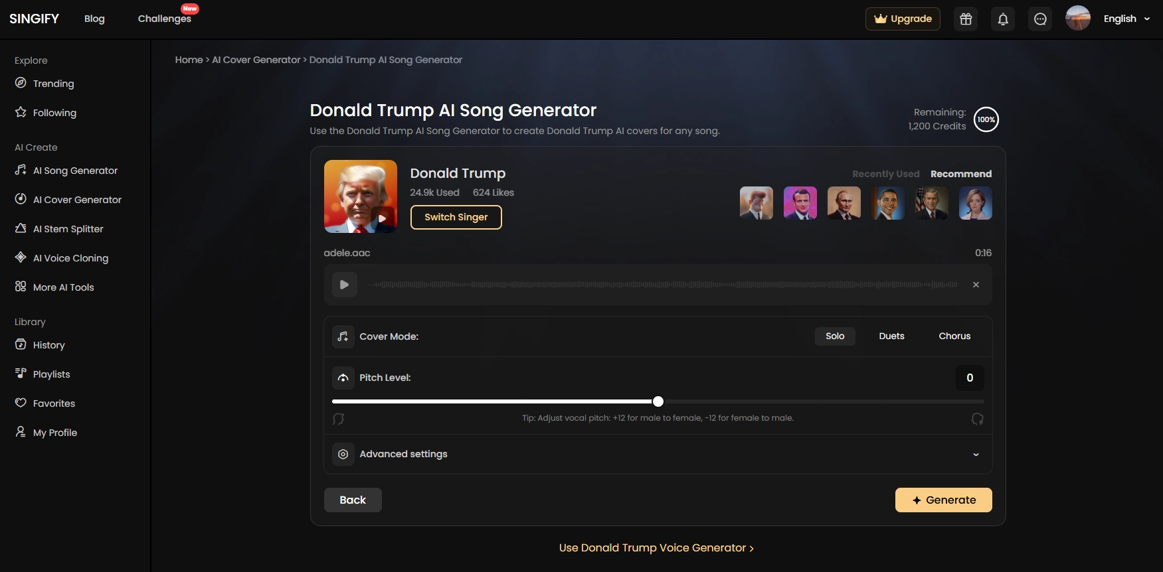
Task: Expand Advanced settings chevron
Action: click(x=976, y=455)
